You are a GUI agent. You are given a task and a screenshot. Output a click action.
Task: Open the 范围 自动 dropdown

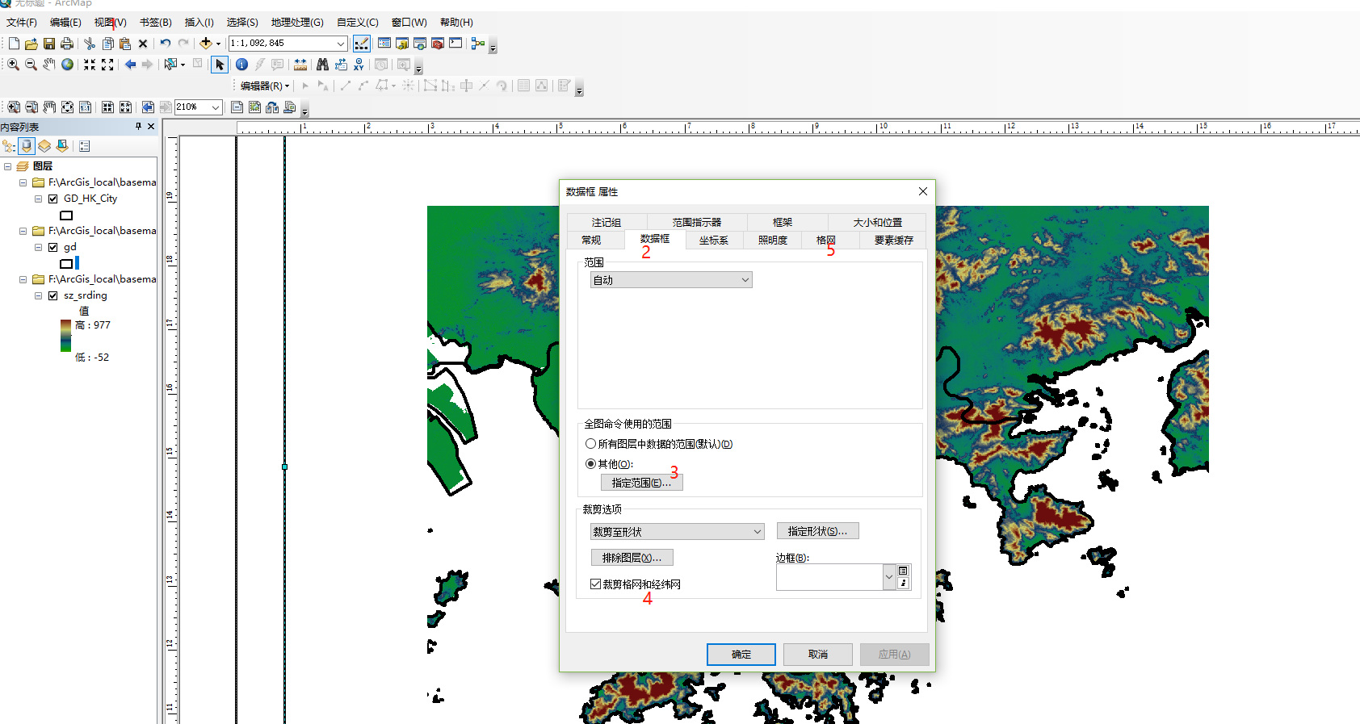pyautogui.click(x=671, y=280)
